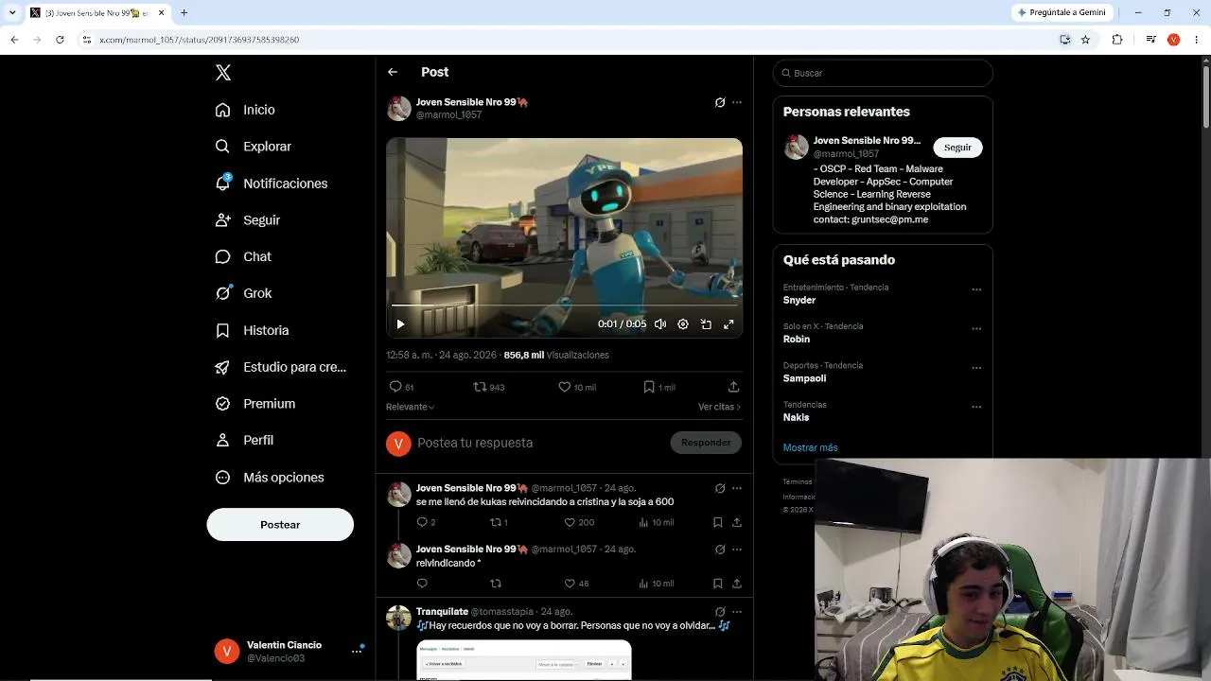Open more options dots on main post
1211x681 pixels.
tap(737, 102)
